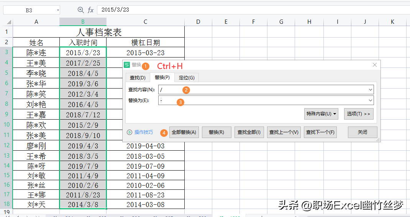Screen dimensions: 410x217
Task: Click cell B3 containing 2015/3/23
Action: click(83, 53)
